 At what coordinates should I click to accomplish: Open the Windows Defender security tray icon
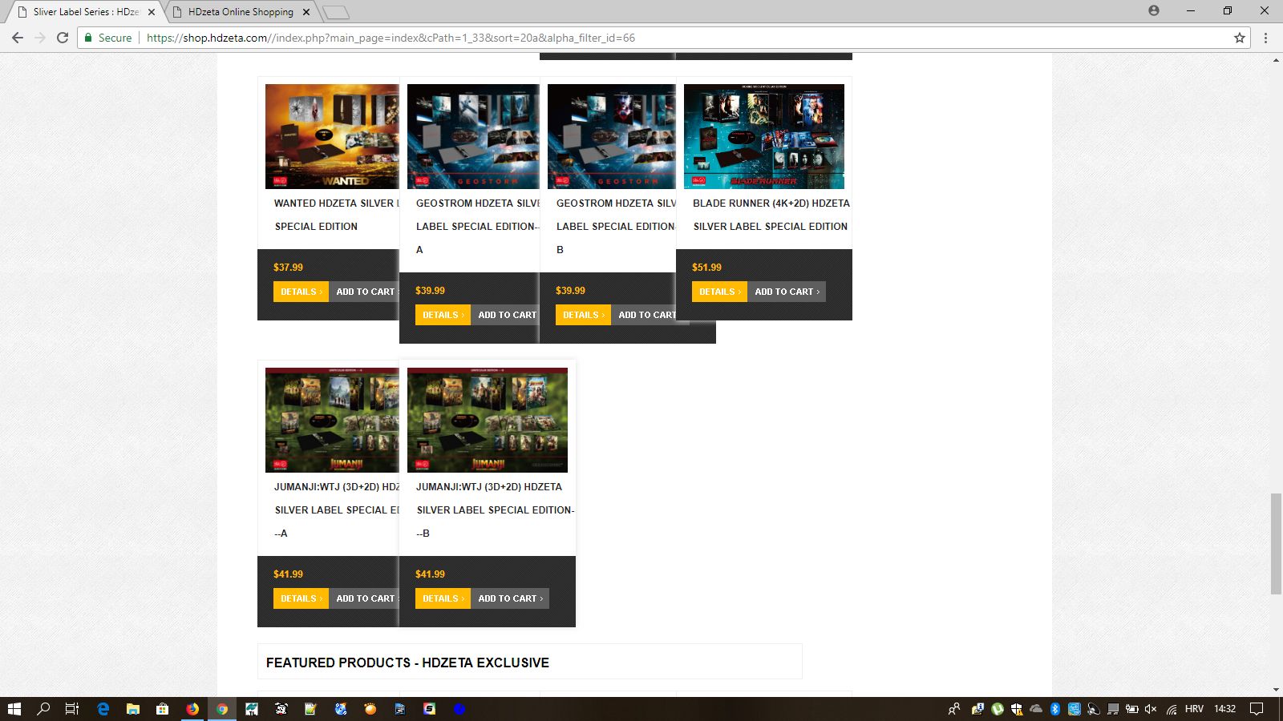coord(1017,709)
